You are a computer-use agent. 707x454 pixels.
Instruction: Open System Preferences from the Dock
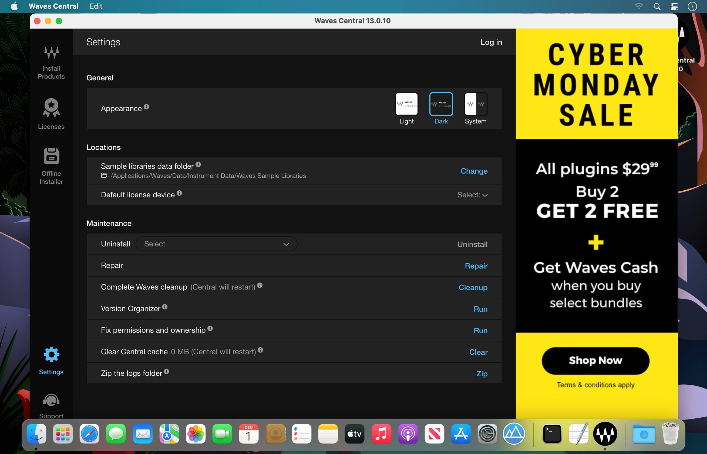tap(487, 434)
